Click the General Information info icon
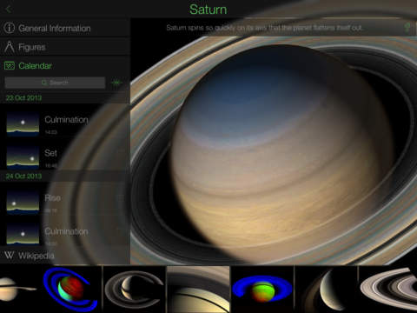417x313 pixels. [10, 28]
